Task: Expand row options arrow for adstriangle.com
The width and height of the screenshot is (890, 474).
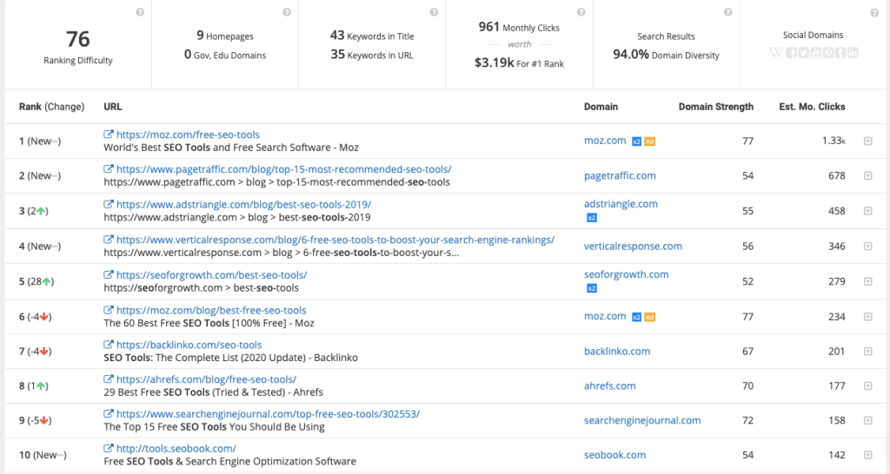Action: pos(868,211)
